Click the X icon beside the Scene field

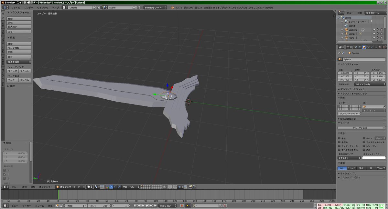click(x=138, y=7)
